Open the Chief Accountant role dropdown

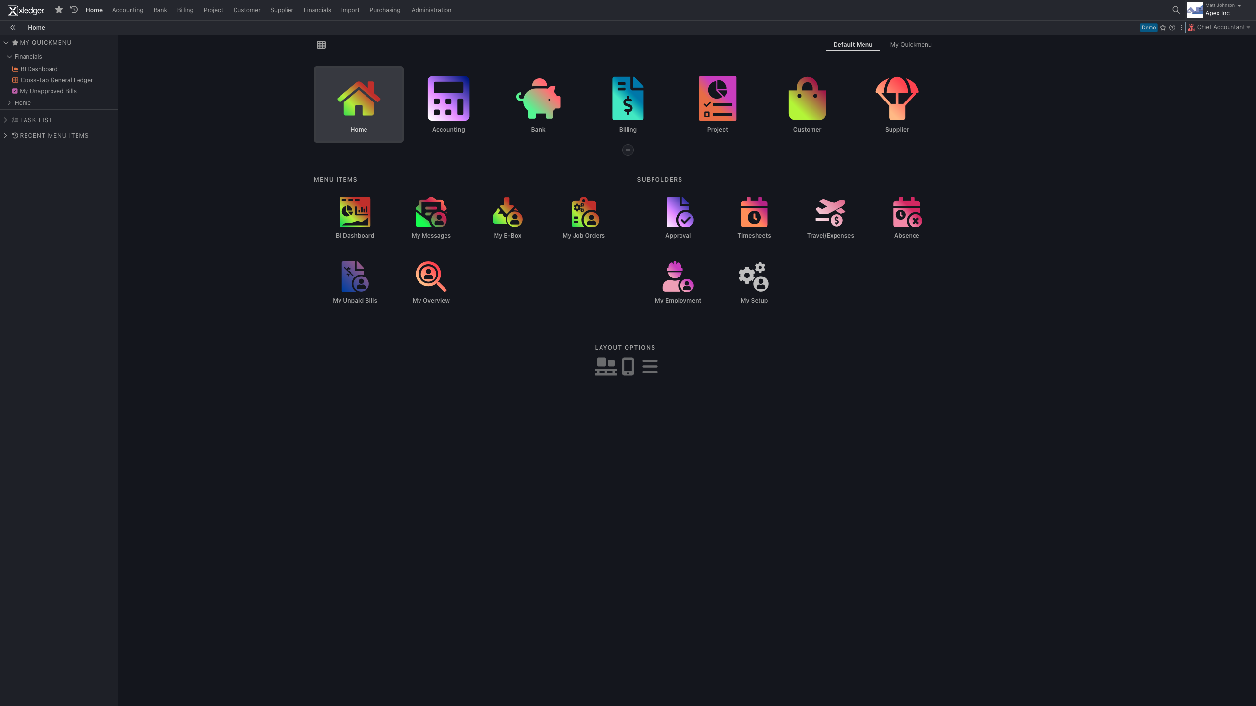click(x=1222, y=27)
